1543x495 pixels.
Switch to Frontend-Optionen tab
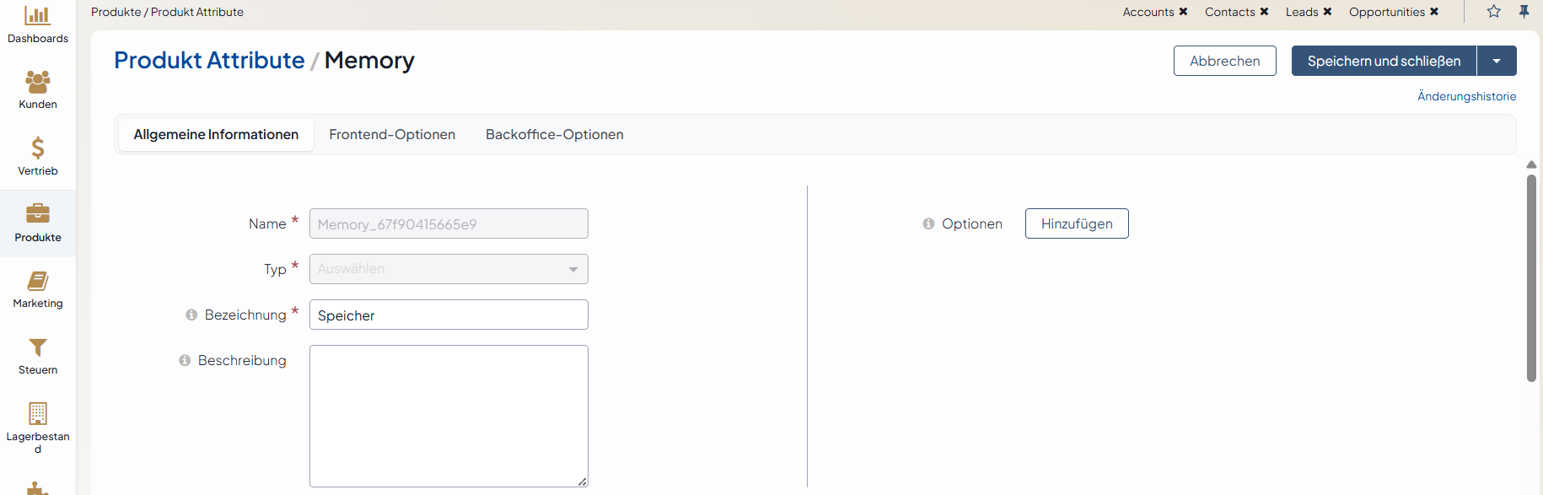pyautogui.click(x=392, y=135)
